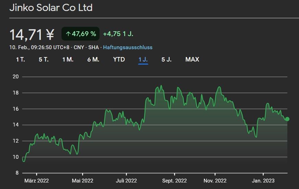
Task: Select the YTD range tab
Action: click(119, 59)
